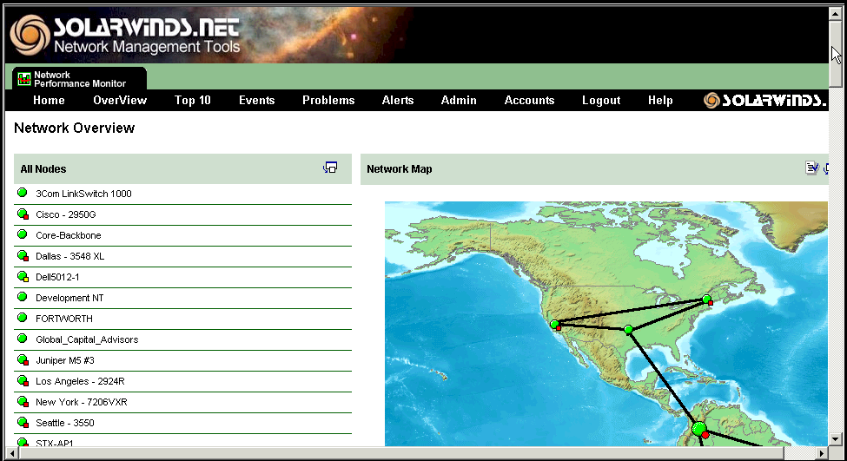Click status icon for Cisco - 2950G
Viewport: 847px width, 461px height.
23,214
